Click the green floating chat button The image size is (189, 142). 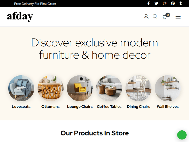tap(182, 135)
